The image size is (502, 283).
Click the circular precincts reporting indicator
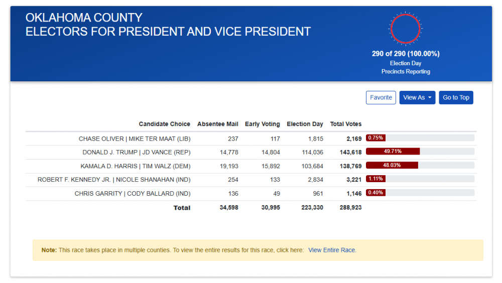point(405,29)
